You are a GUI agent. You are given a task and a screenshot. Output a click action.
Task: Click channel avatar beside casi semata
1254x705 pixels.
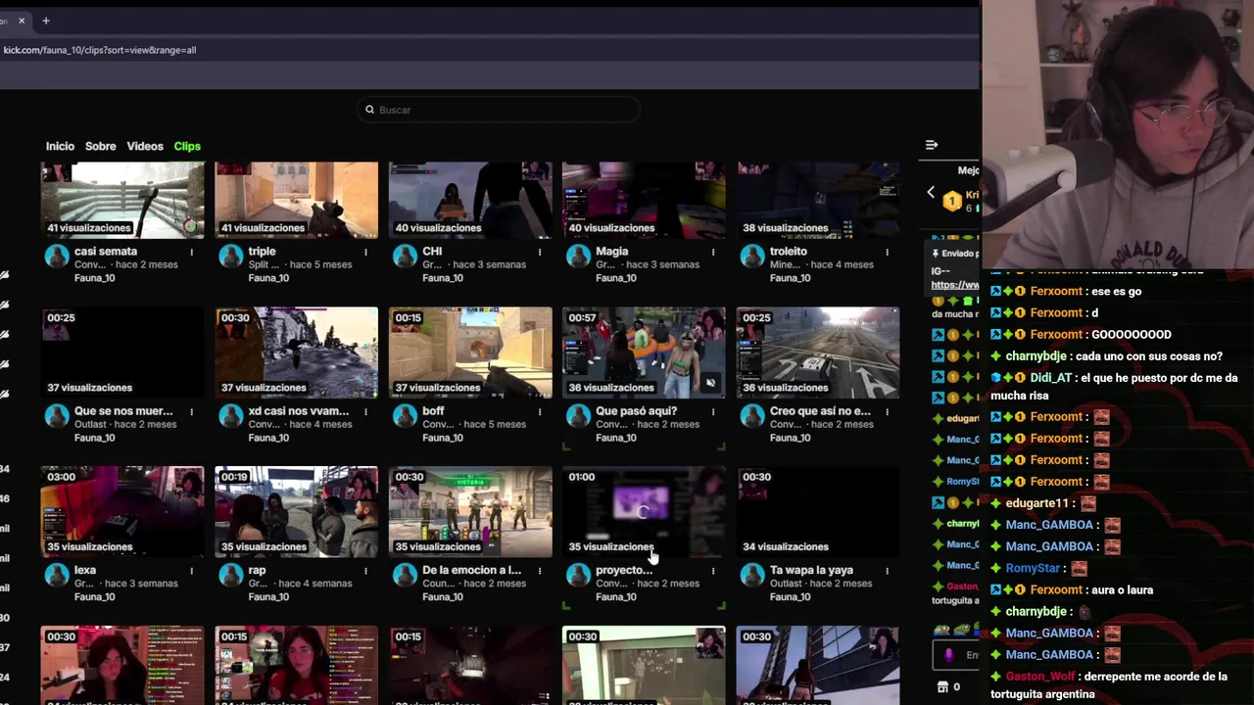click(x=57, y=257)
